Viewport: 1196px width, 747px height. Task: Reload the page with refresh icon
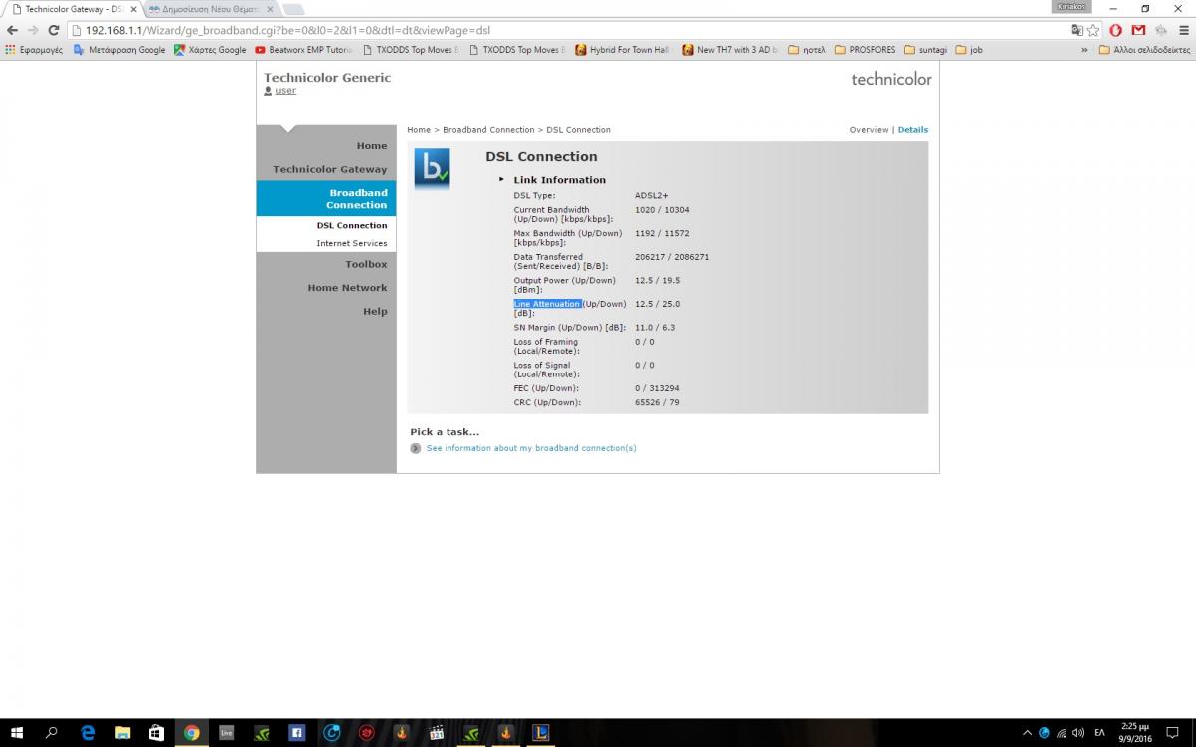54,30
